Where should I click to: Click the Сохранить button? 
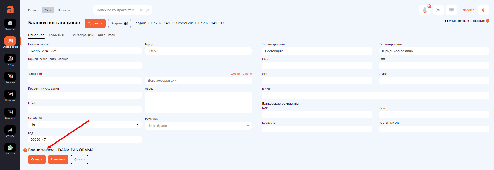click(95, 23)
